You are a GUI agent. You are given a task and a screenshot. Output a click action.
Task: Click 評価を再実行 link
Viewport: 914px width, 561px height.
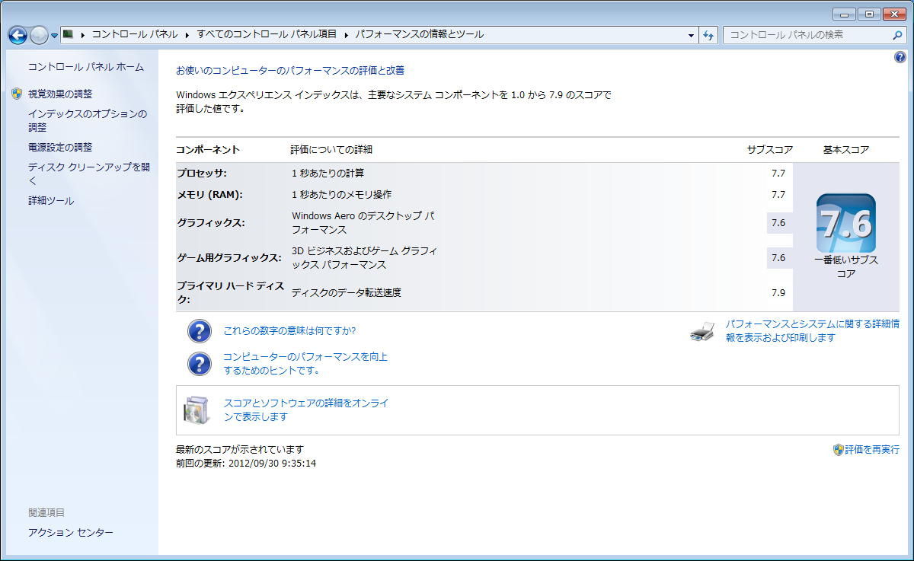click(x=872, y=450)
